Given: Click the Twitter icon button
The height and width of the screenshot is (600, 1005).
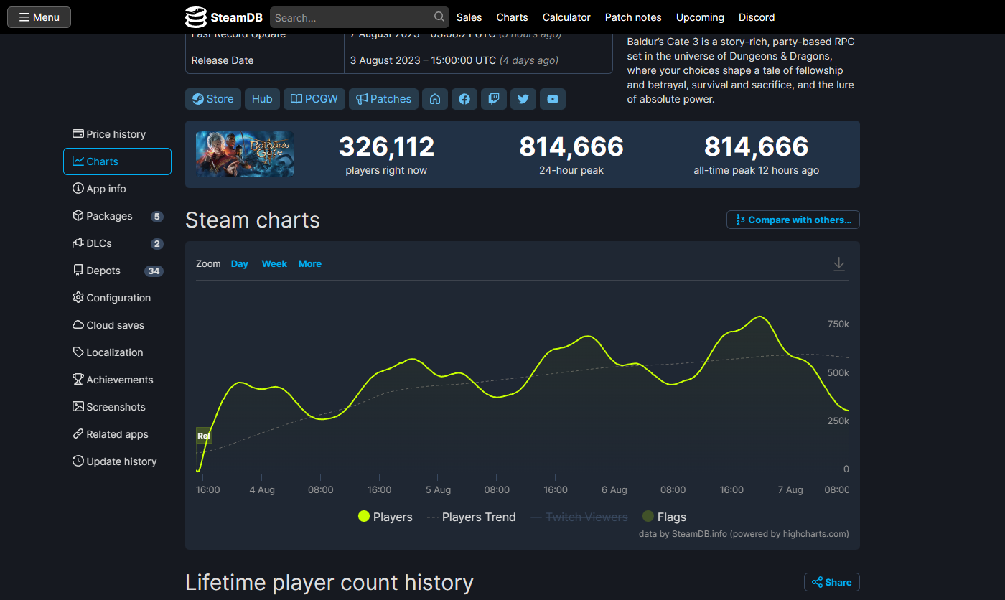Looking at the screenshot, I should [523, 99].
